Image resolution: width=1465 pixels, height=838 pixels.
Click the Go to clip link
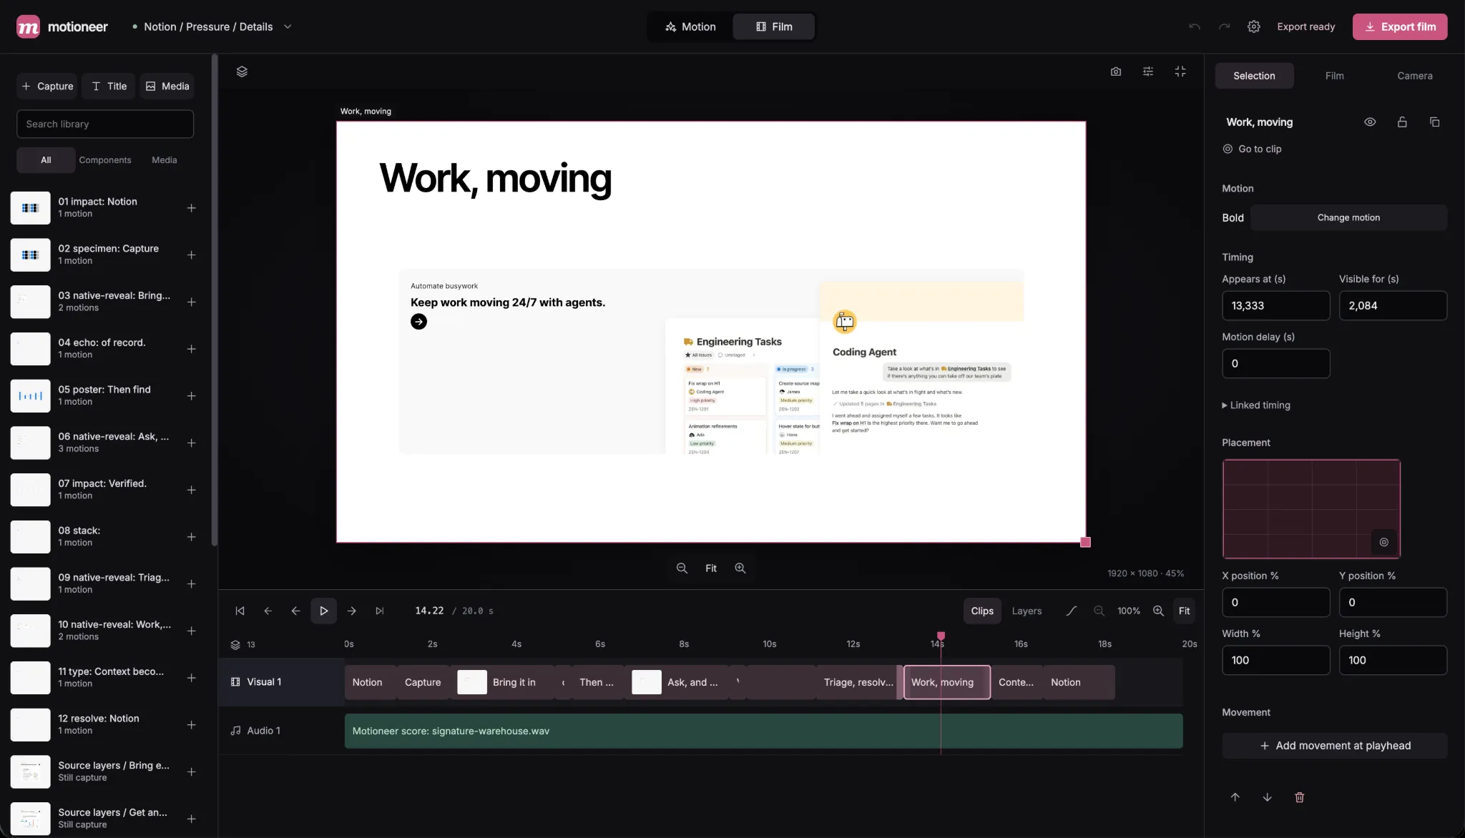(x=1253, y=149)
